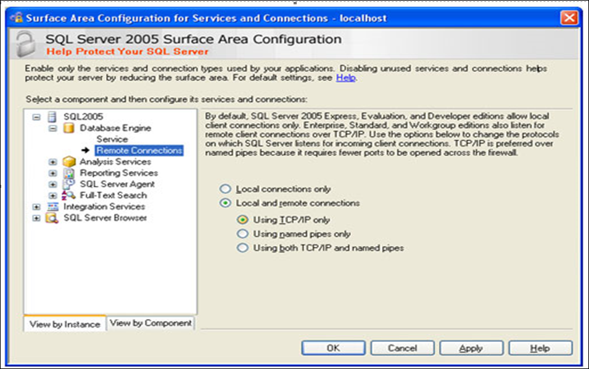Switch to View by Instance tab
The width and height of the screenshot is (589, 369).
[64, 324]
